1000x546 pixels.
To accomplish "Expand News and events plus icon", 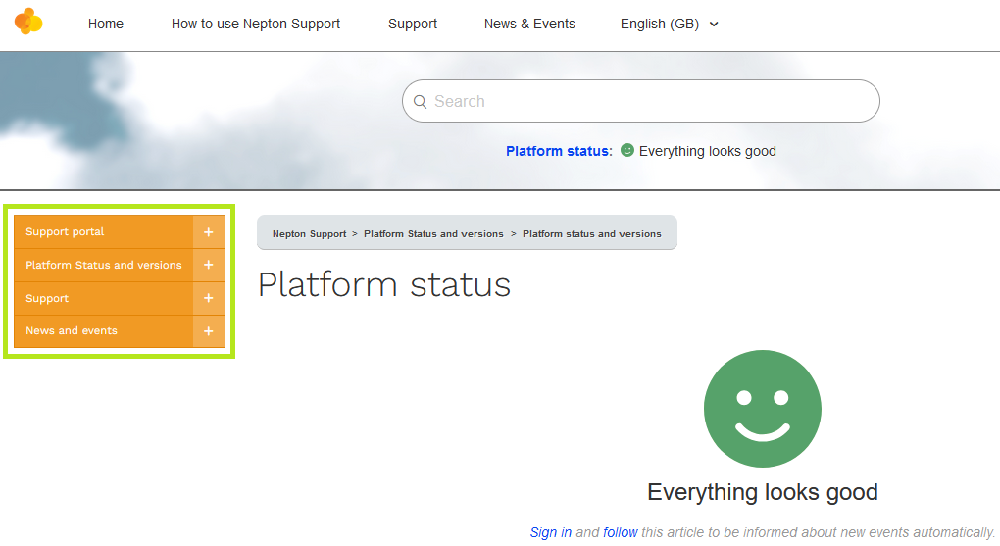I will click(x=208, y=331).
